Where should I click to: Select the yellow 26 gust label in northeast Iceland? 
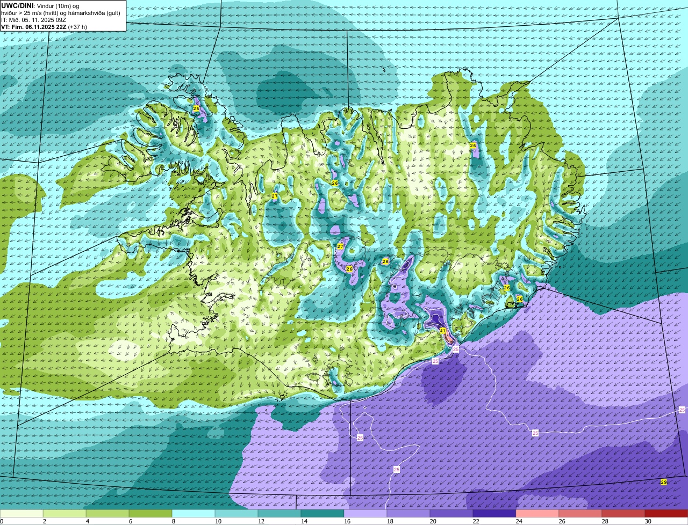click(473, 145)
